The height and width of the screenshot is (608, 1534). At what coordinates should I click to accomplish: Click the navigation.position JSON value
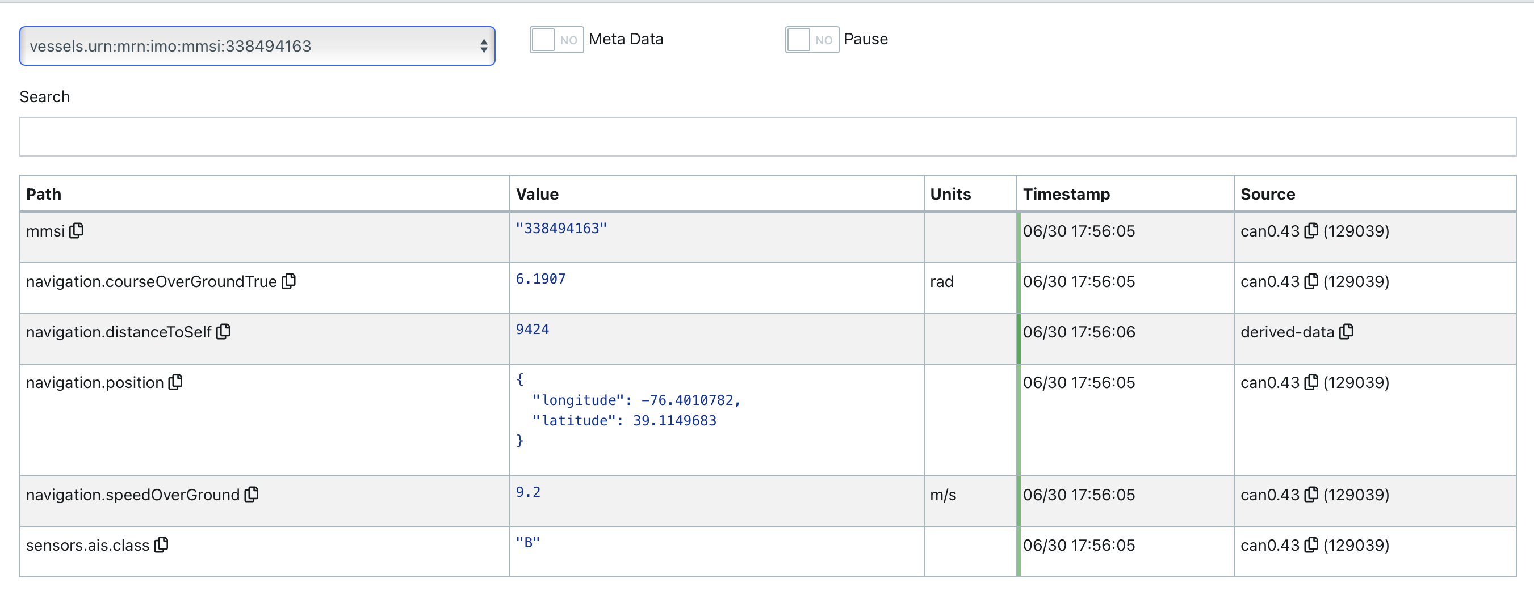pos(628,411)
